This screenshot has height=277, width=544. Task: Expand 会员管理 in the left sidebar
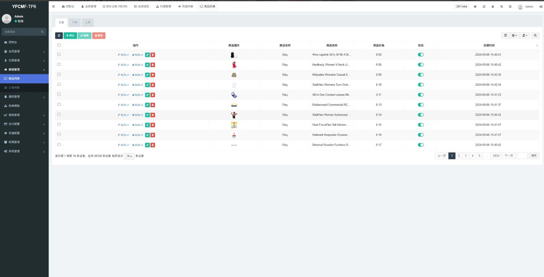24,52
